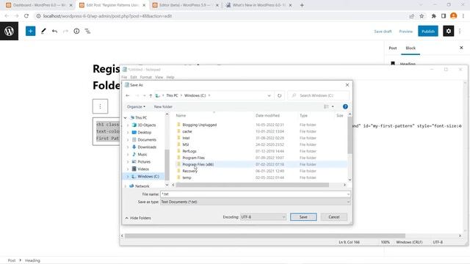Publish the WordPress post
The width and height of the screenshot is (470, 264).
click(x=428, y=31)
